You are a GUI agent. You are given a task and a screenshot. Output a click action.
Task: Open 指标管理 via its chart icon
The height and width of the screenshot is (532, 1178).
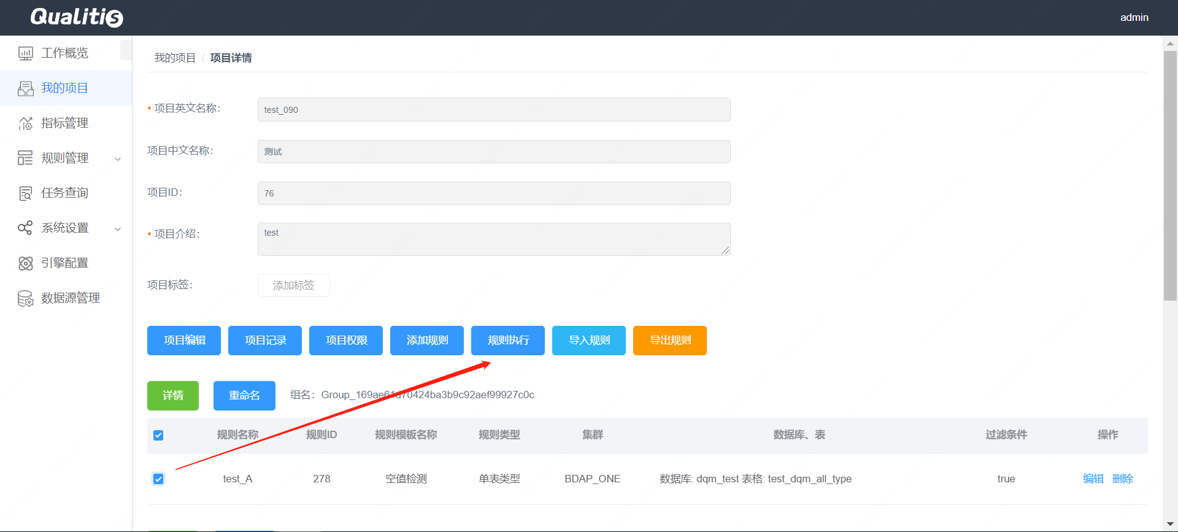pos(25,123)
